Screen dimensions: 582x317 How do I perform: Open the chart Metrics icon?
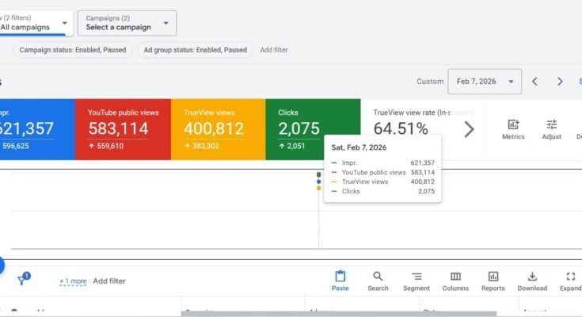pos(513,124)
